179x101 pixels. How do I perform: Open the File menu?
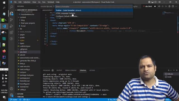click(x=15, y=2)
